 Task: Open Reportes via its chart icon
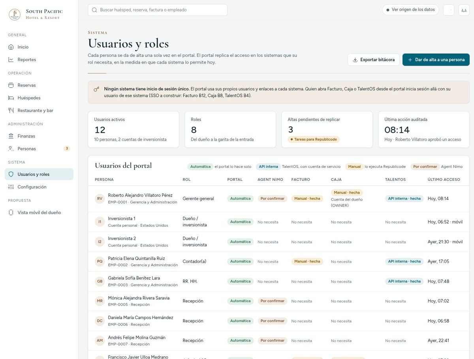click(x=11, y=60)
